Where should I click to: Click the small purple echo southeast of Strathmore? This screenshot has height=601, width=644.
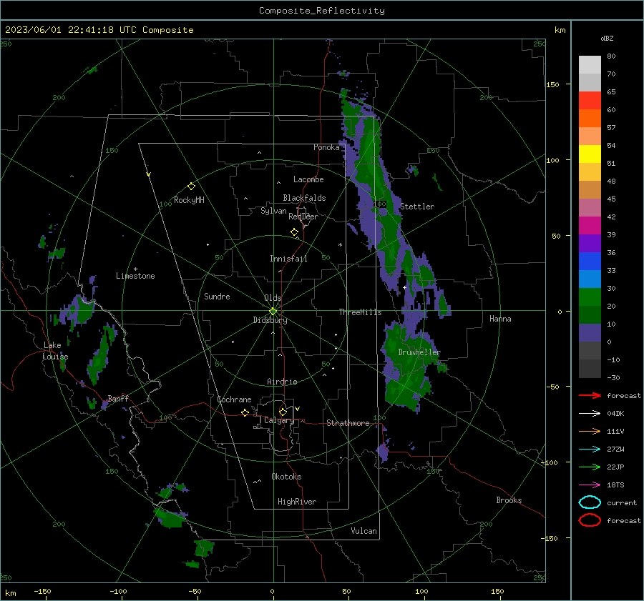point(383,452)
